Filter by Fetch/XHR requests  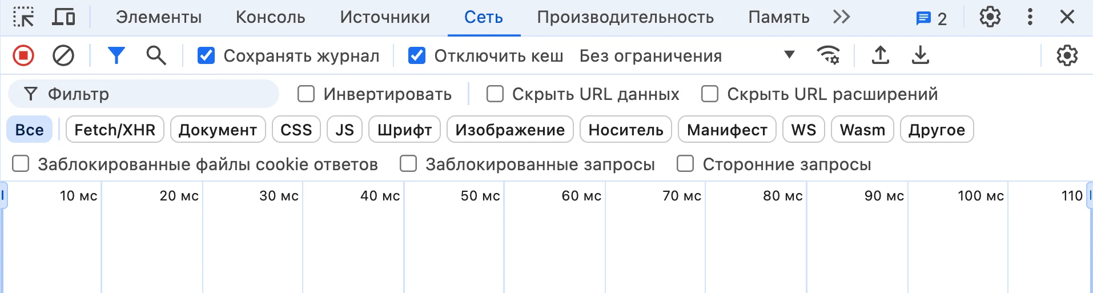(115, 130)
